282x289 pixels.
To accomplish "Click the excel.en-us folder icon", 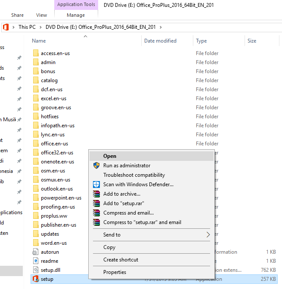I will (x=36, y=98).
